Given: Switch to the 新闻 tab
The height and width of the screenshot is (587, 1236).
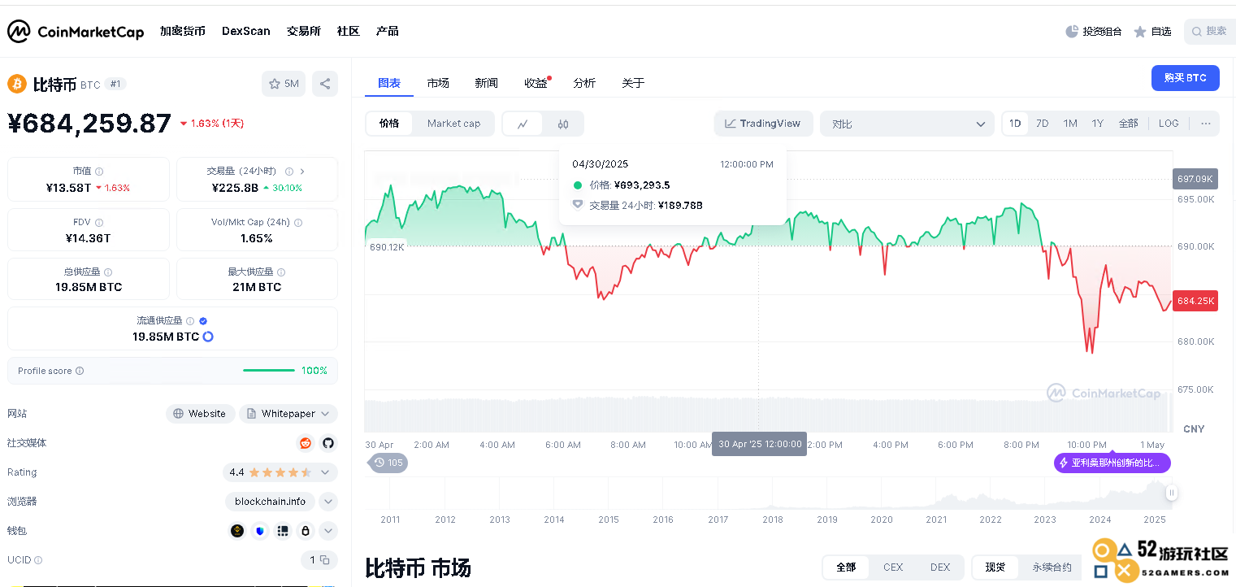Looking at the screenshot, I should tap(487, 83).
